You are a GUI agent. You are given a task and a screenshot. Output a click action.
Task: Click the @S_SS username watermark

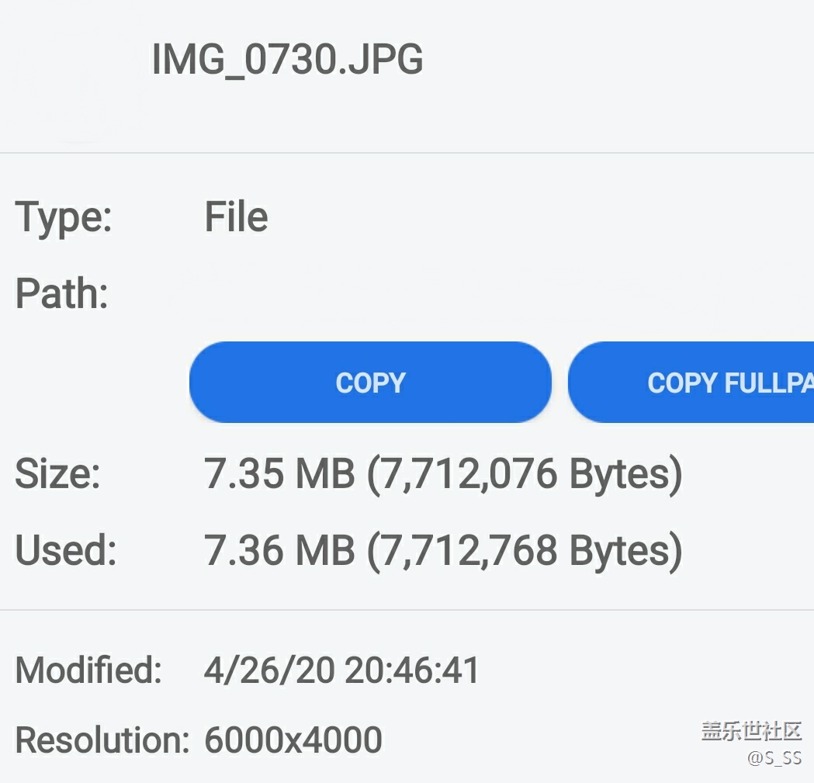click(774, 757)
